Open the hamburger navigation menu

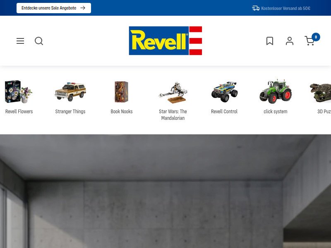20,41
